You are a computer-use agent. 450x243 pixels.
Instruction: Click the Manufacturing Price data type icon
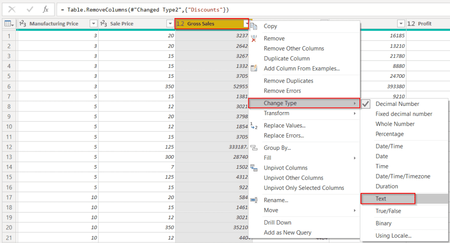click(23, 24)
